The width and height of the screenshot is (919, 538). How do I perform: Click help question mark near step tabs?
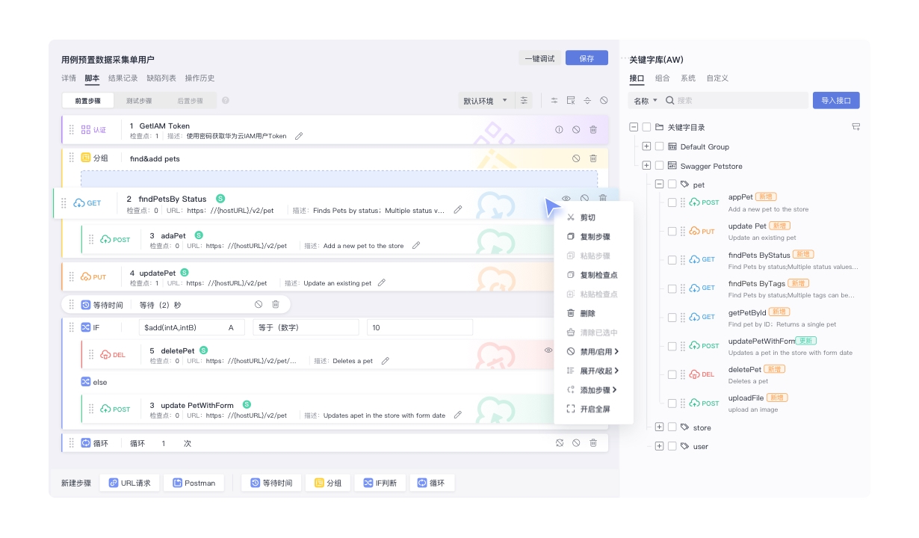click(x=226, y=100)
